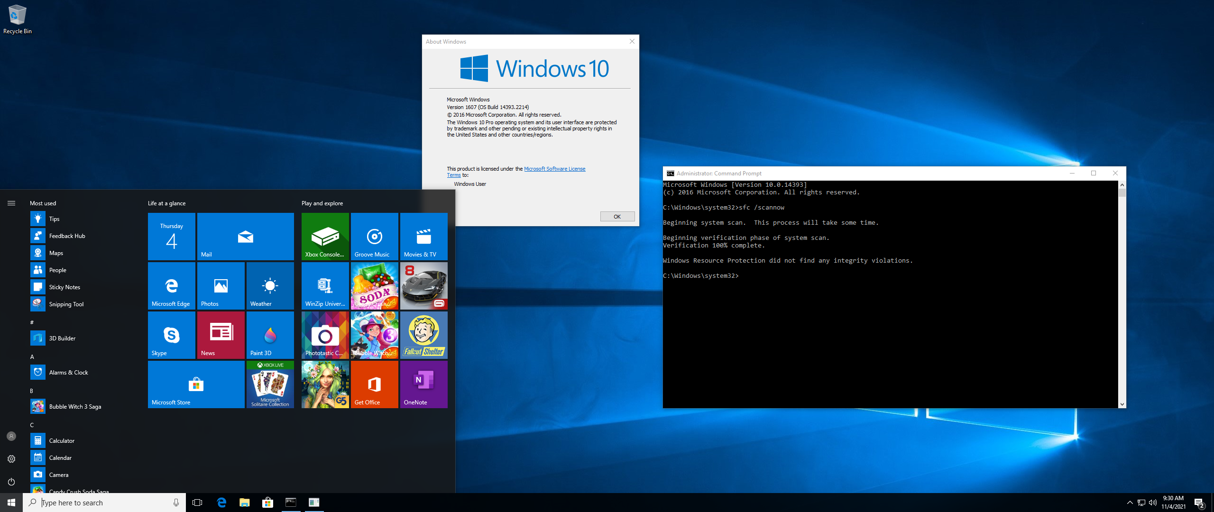Open Action Center notifications icon

point(1199,503)
